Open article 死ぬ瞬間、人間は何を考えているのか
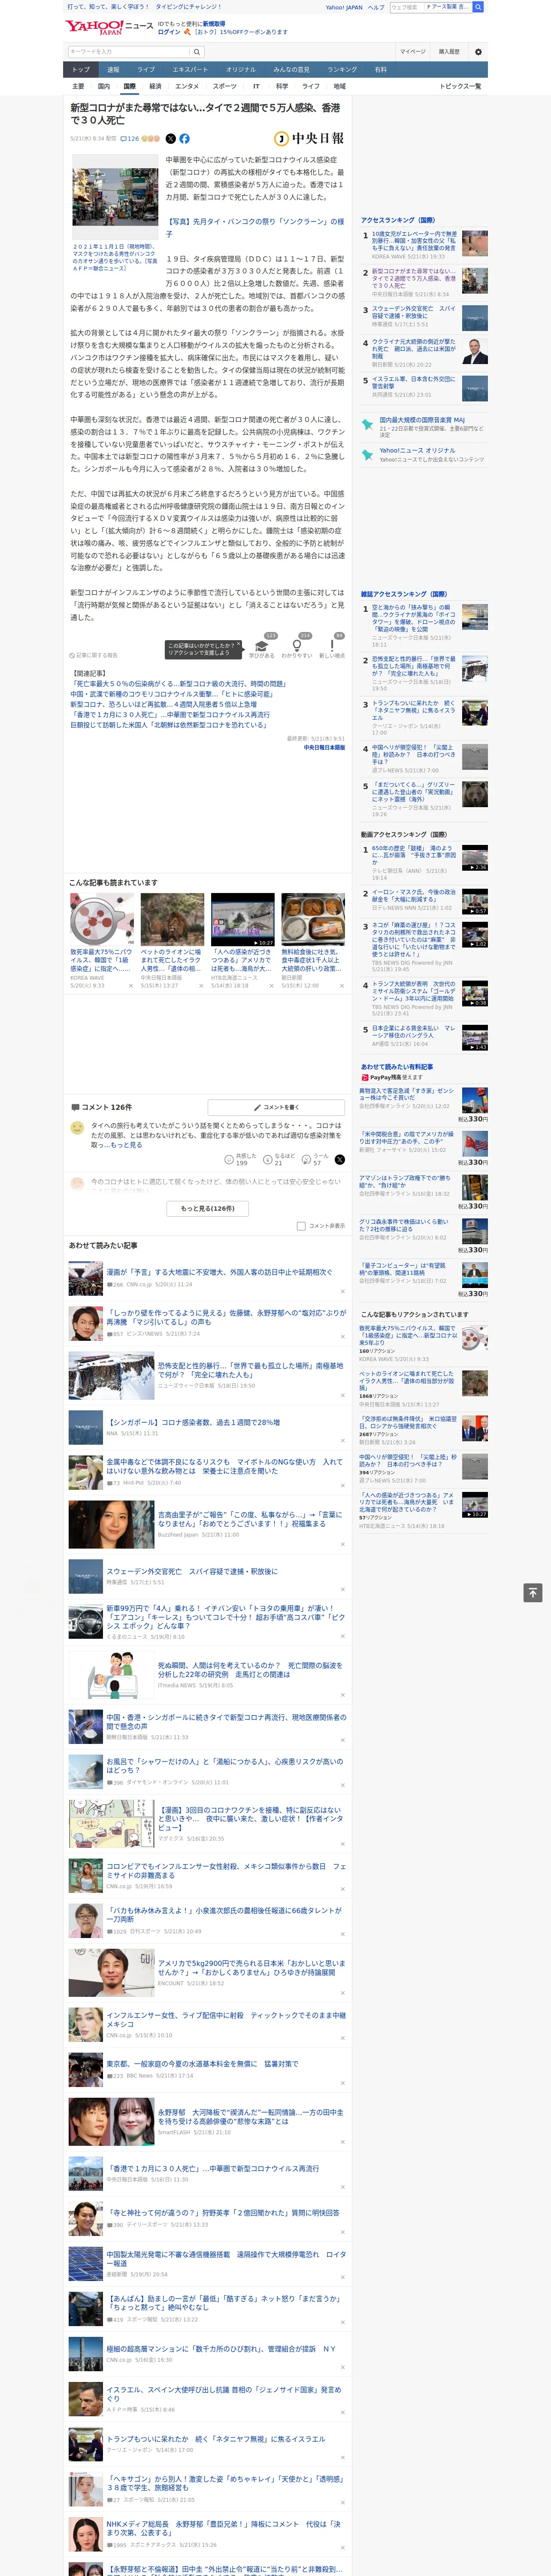The image size is (551, 2576). (x=250, y=1670)
